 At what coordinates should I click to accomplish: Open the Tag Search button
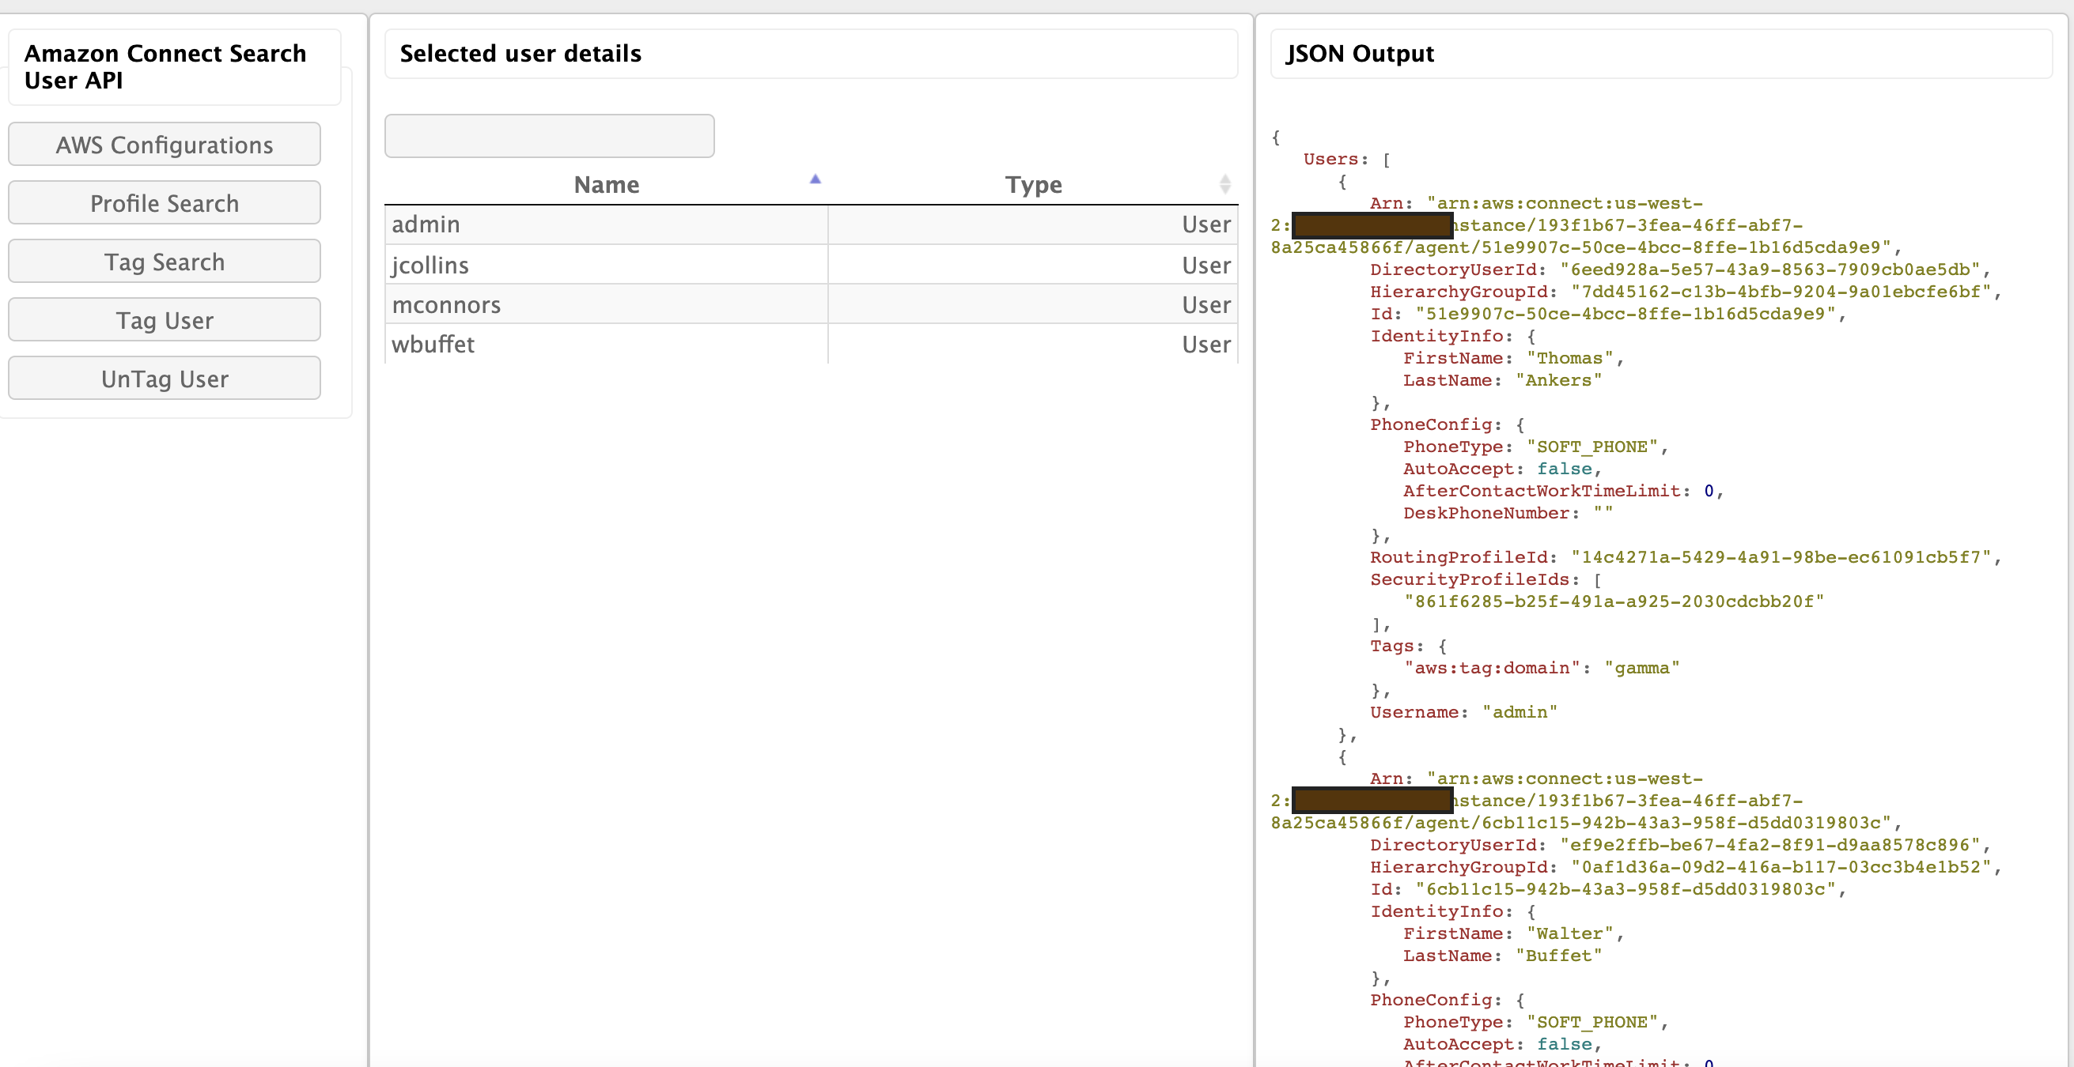click(165, 262)
